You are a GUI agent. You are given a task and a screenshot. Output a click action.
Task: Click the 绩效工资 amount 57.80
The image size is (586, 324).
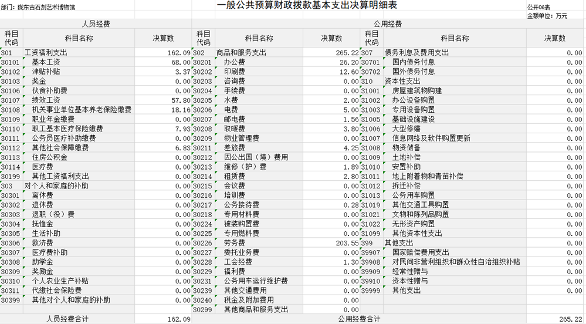click(163, 100)
